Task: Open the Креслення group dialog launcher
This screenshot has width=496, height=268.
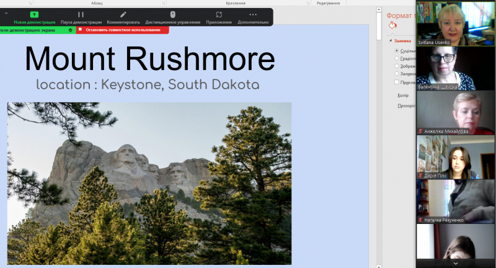Action: [308, 3]
